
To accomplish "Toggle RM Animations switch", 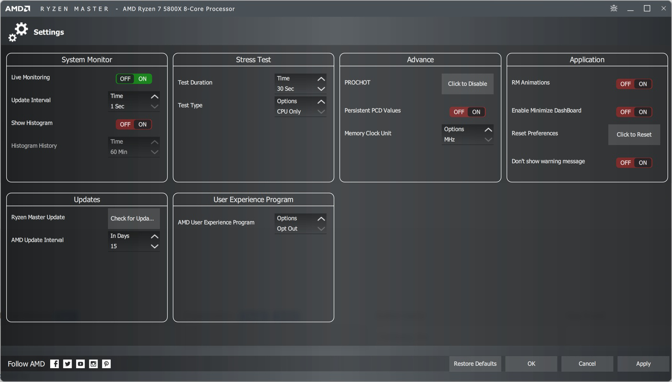I will pyautogui.click(x=634, y=84).
